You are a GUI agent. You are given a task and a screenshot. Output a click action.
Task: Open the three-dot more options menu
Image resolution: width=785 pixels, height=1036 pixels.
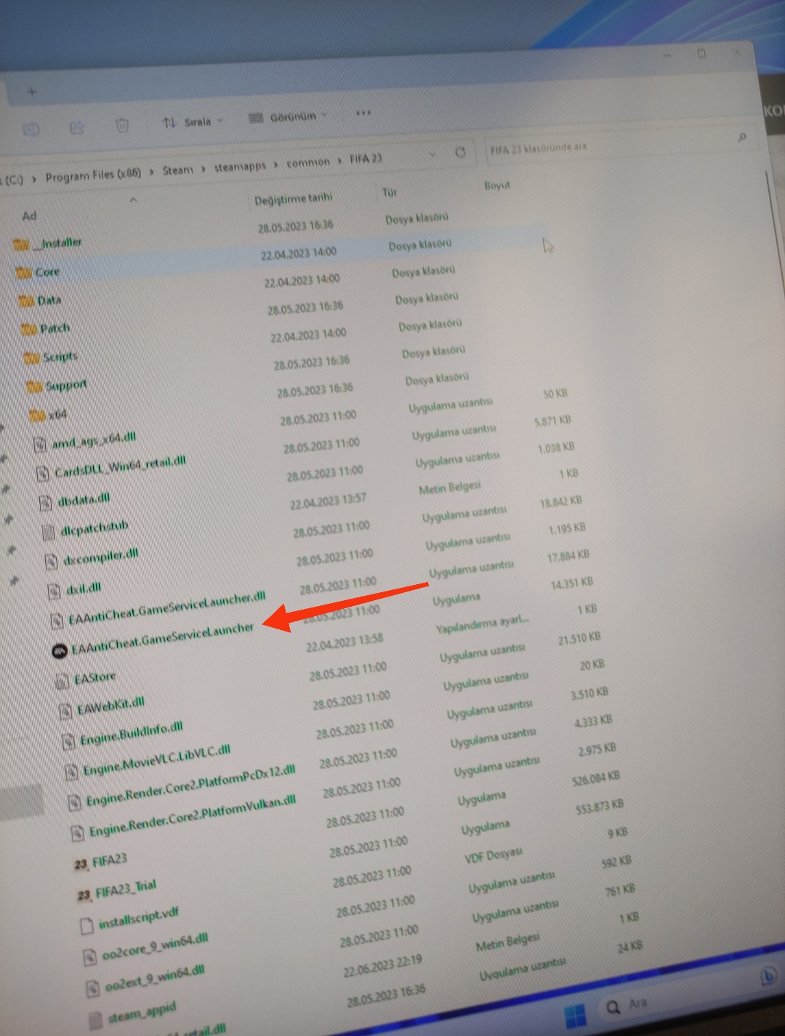point(363,113)
